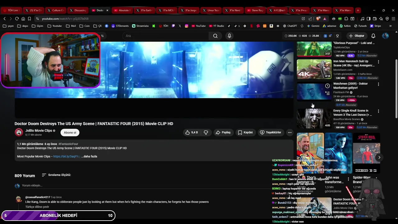Viewport: 398px width, 224px height.
Task: Open more actions ellipsis under video
Action: pyautogui.click(x=290, y=133)
